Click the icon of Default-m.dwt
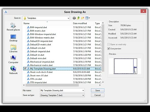This screenshot has width=150, height=112. click(28, 55)
